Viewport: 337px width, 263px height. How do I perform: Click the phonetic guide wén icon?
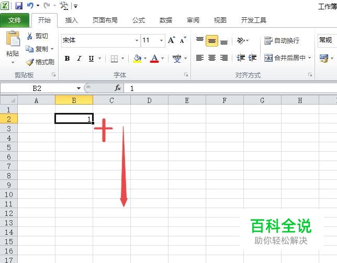(177, 58)
